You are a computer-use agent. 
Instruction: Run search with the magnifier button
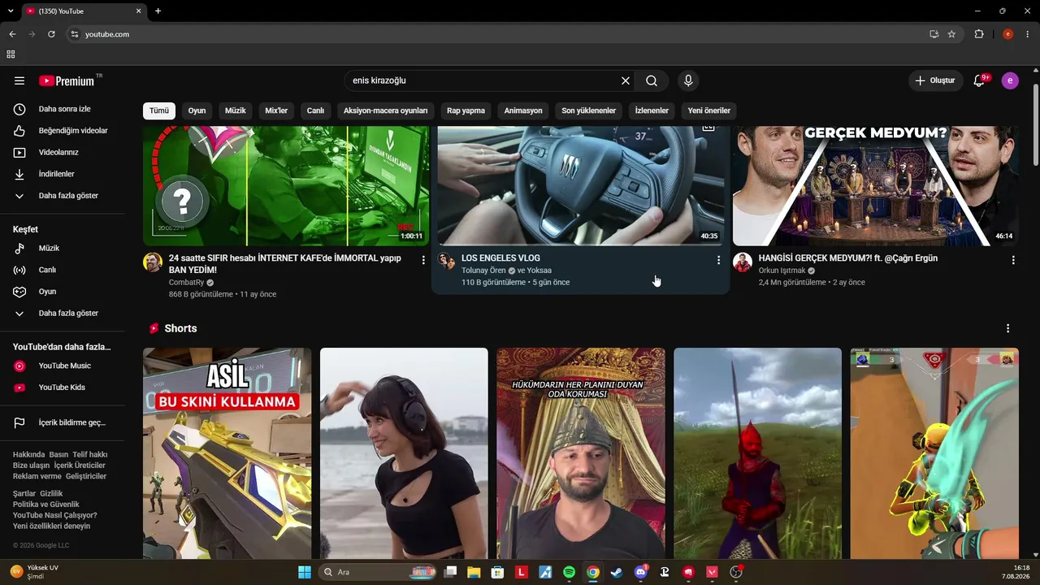652,80
